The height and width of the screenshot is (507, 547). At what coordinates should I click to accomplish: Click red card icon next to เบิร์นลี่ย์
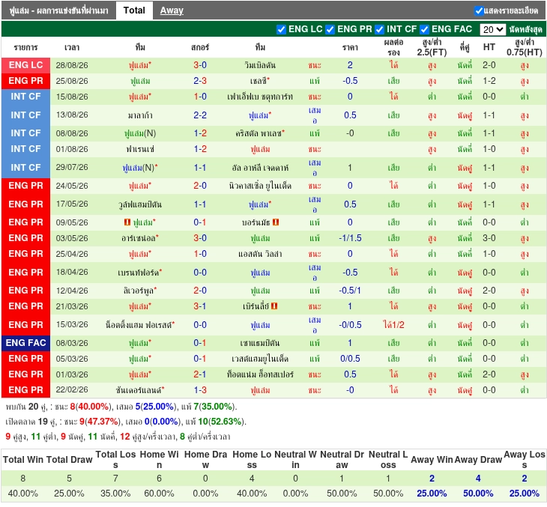point(274,306)
